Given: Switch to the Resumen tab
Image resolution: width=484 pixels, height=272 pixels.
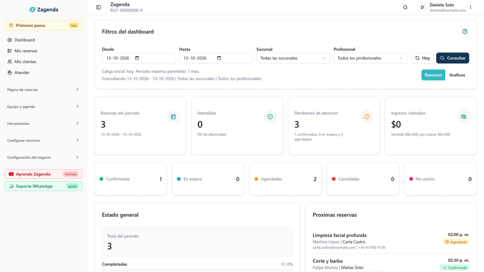Looking at the screenshot, I should pyautogui.click(x=433, y=75).
